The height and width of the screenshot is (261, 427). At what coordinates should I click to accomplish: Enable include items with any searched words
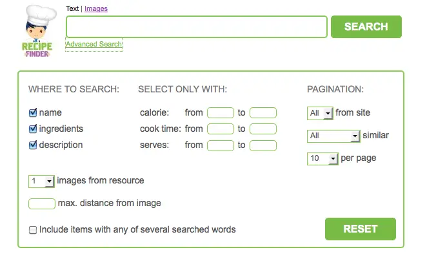coord(33,230)
